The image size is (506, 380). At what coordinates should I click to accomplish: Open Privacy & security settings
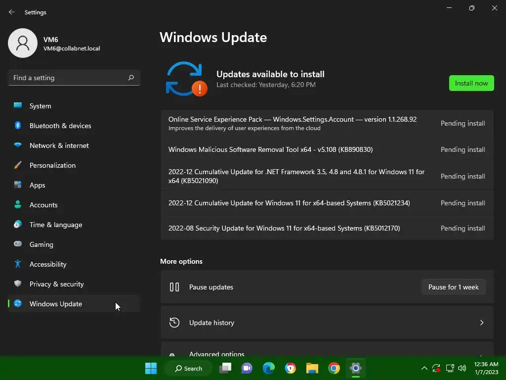74,284
